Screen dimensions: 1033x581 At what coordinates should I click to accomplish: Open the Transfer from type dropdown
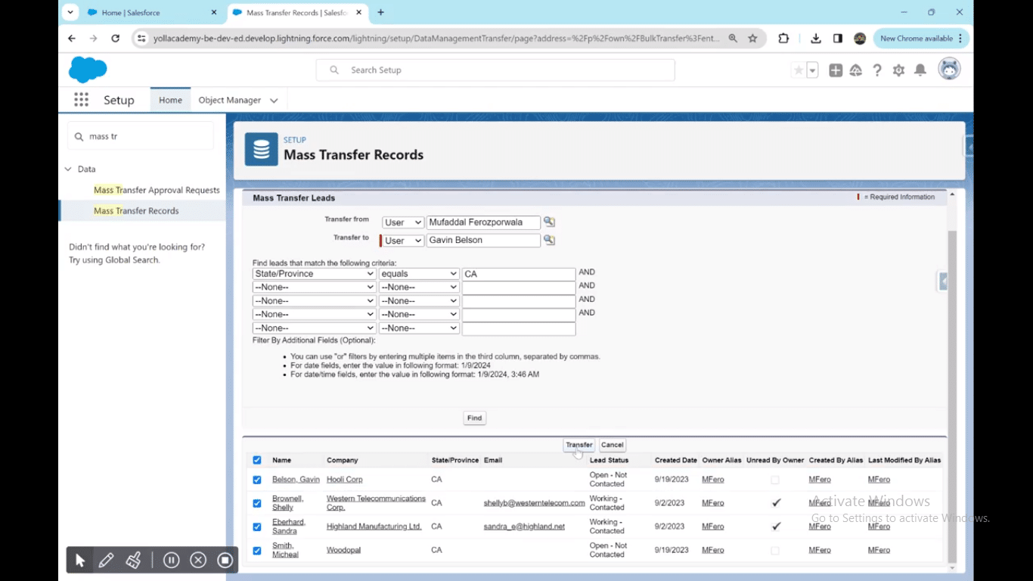point(402,222)
